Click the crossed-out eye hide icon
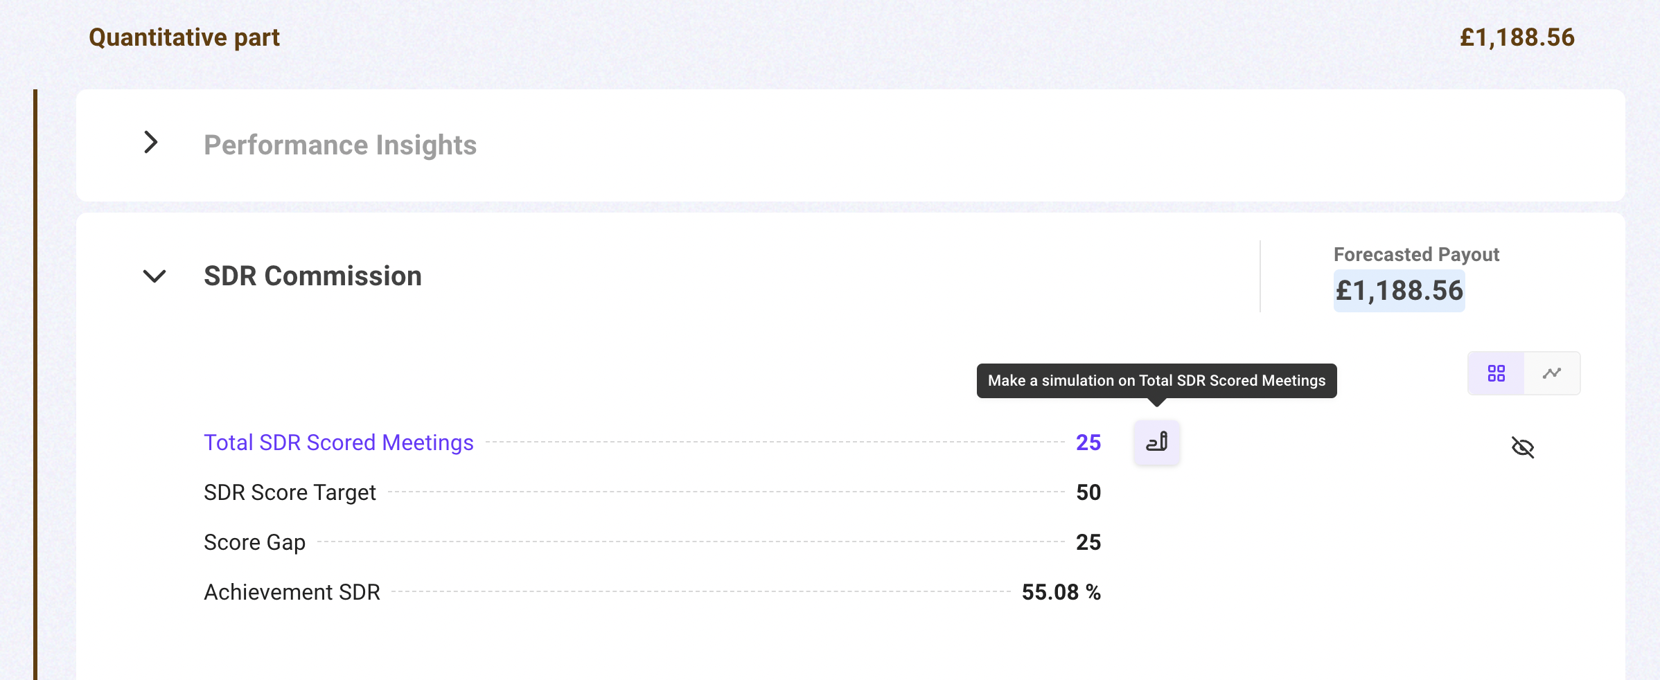The image size is (1660, 680). [x=1522, y=447]
